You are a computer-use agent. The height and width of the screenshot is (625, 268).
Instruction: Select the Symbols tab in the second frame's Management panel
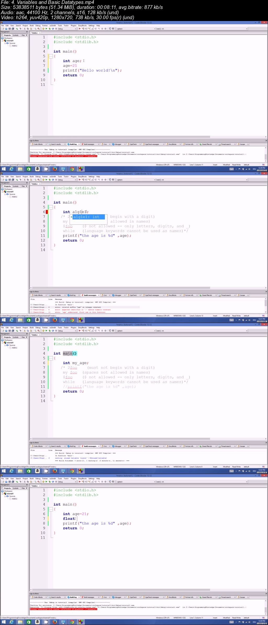(x=16, y=186)
